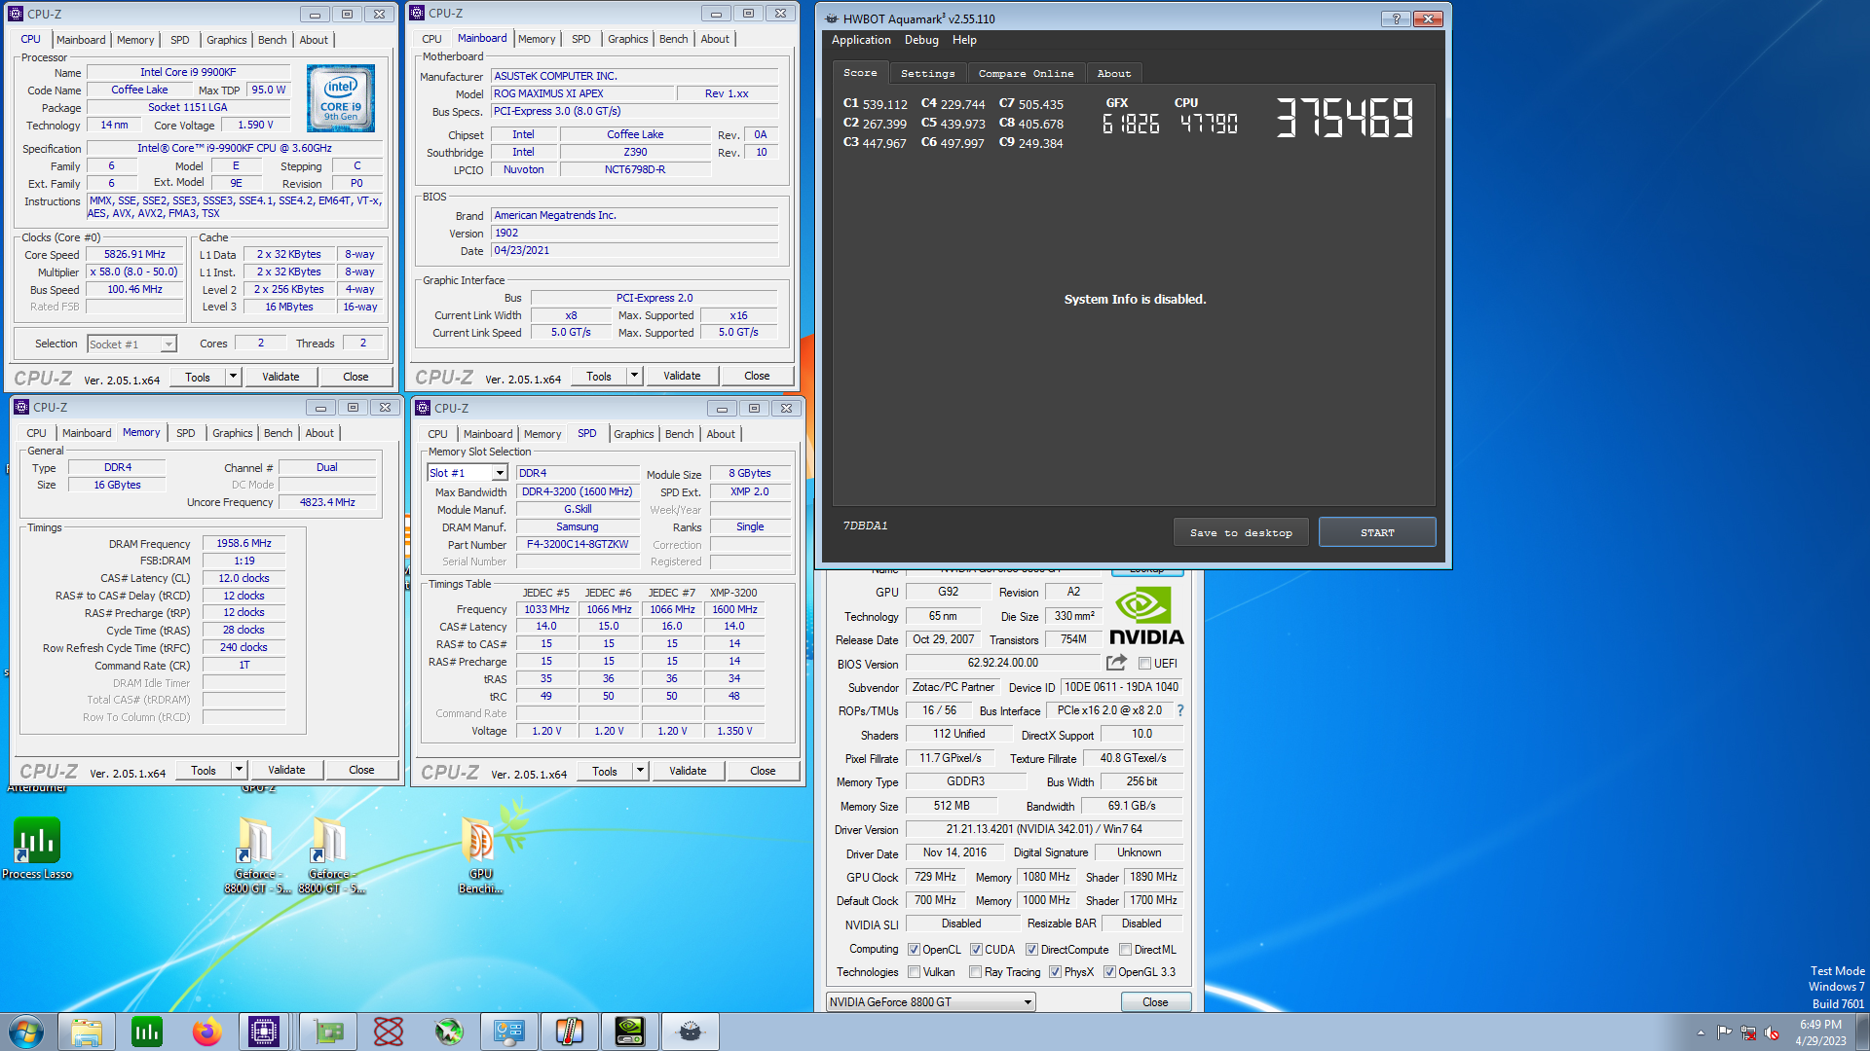Image resolution: width=1870 pixels, height=1051 pixels.
Task: Open Process Lasso desktop shortcut
Action: coord(37,849)
